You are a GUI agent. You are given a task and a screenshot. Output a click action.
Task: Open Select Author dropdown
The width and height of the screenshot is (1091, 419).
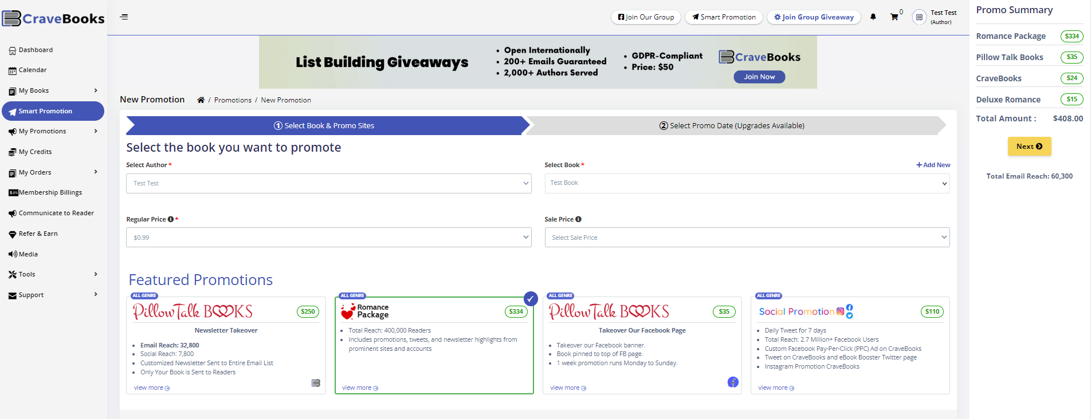click(329, 183)
